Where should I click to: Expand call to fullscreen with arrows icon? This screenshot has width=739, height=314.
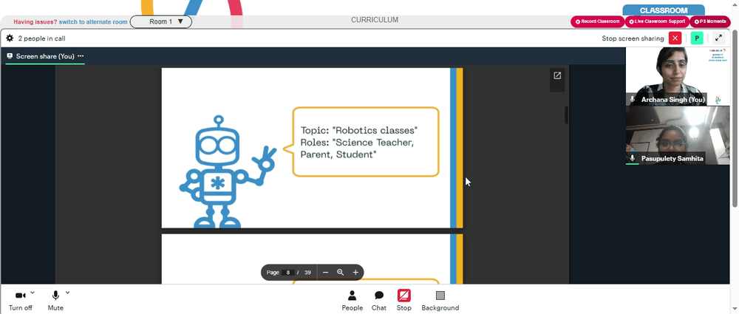pos(718,38)
